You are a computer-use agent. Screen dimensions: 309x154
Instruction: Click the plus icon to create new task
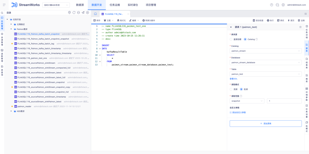(x=88, y=13)
